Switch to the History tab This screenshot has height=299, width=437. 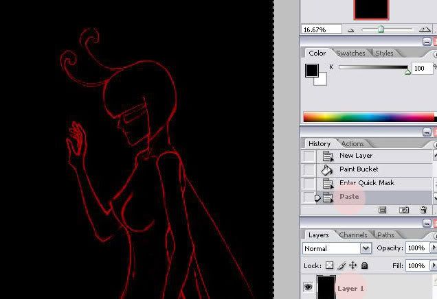tap(320, 144)
